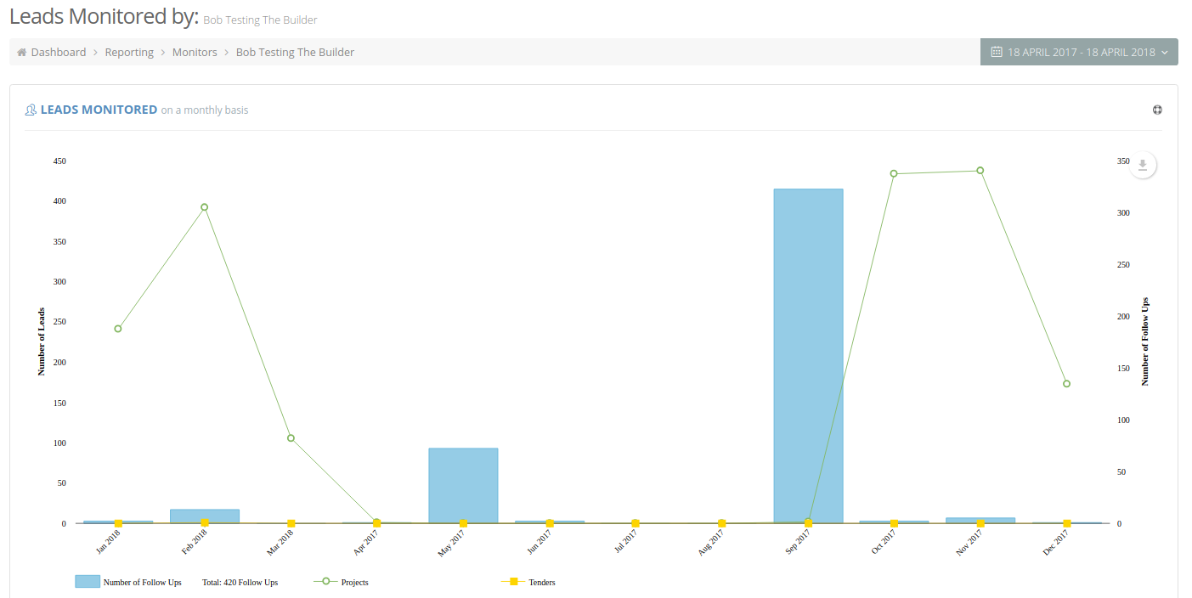
Task: Open the date range picker dropdown
Action: point(1079,52)
